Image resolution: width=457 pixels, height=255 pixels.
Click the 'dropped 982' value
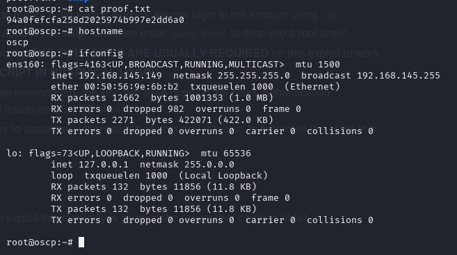[154, 109]
